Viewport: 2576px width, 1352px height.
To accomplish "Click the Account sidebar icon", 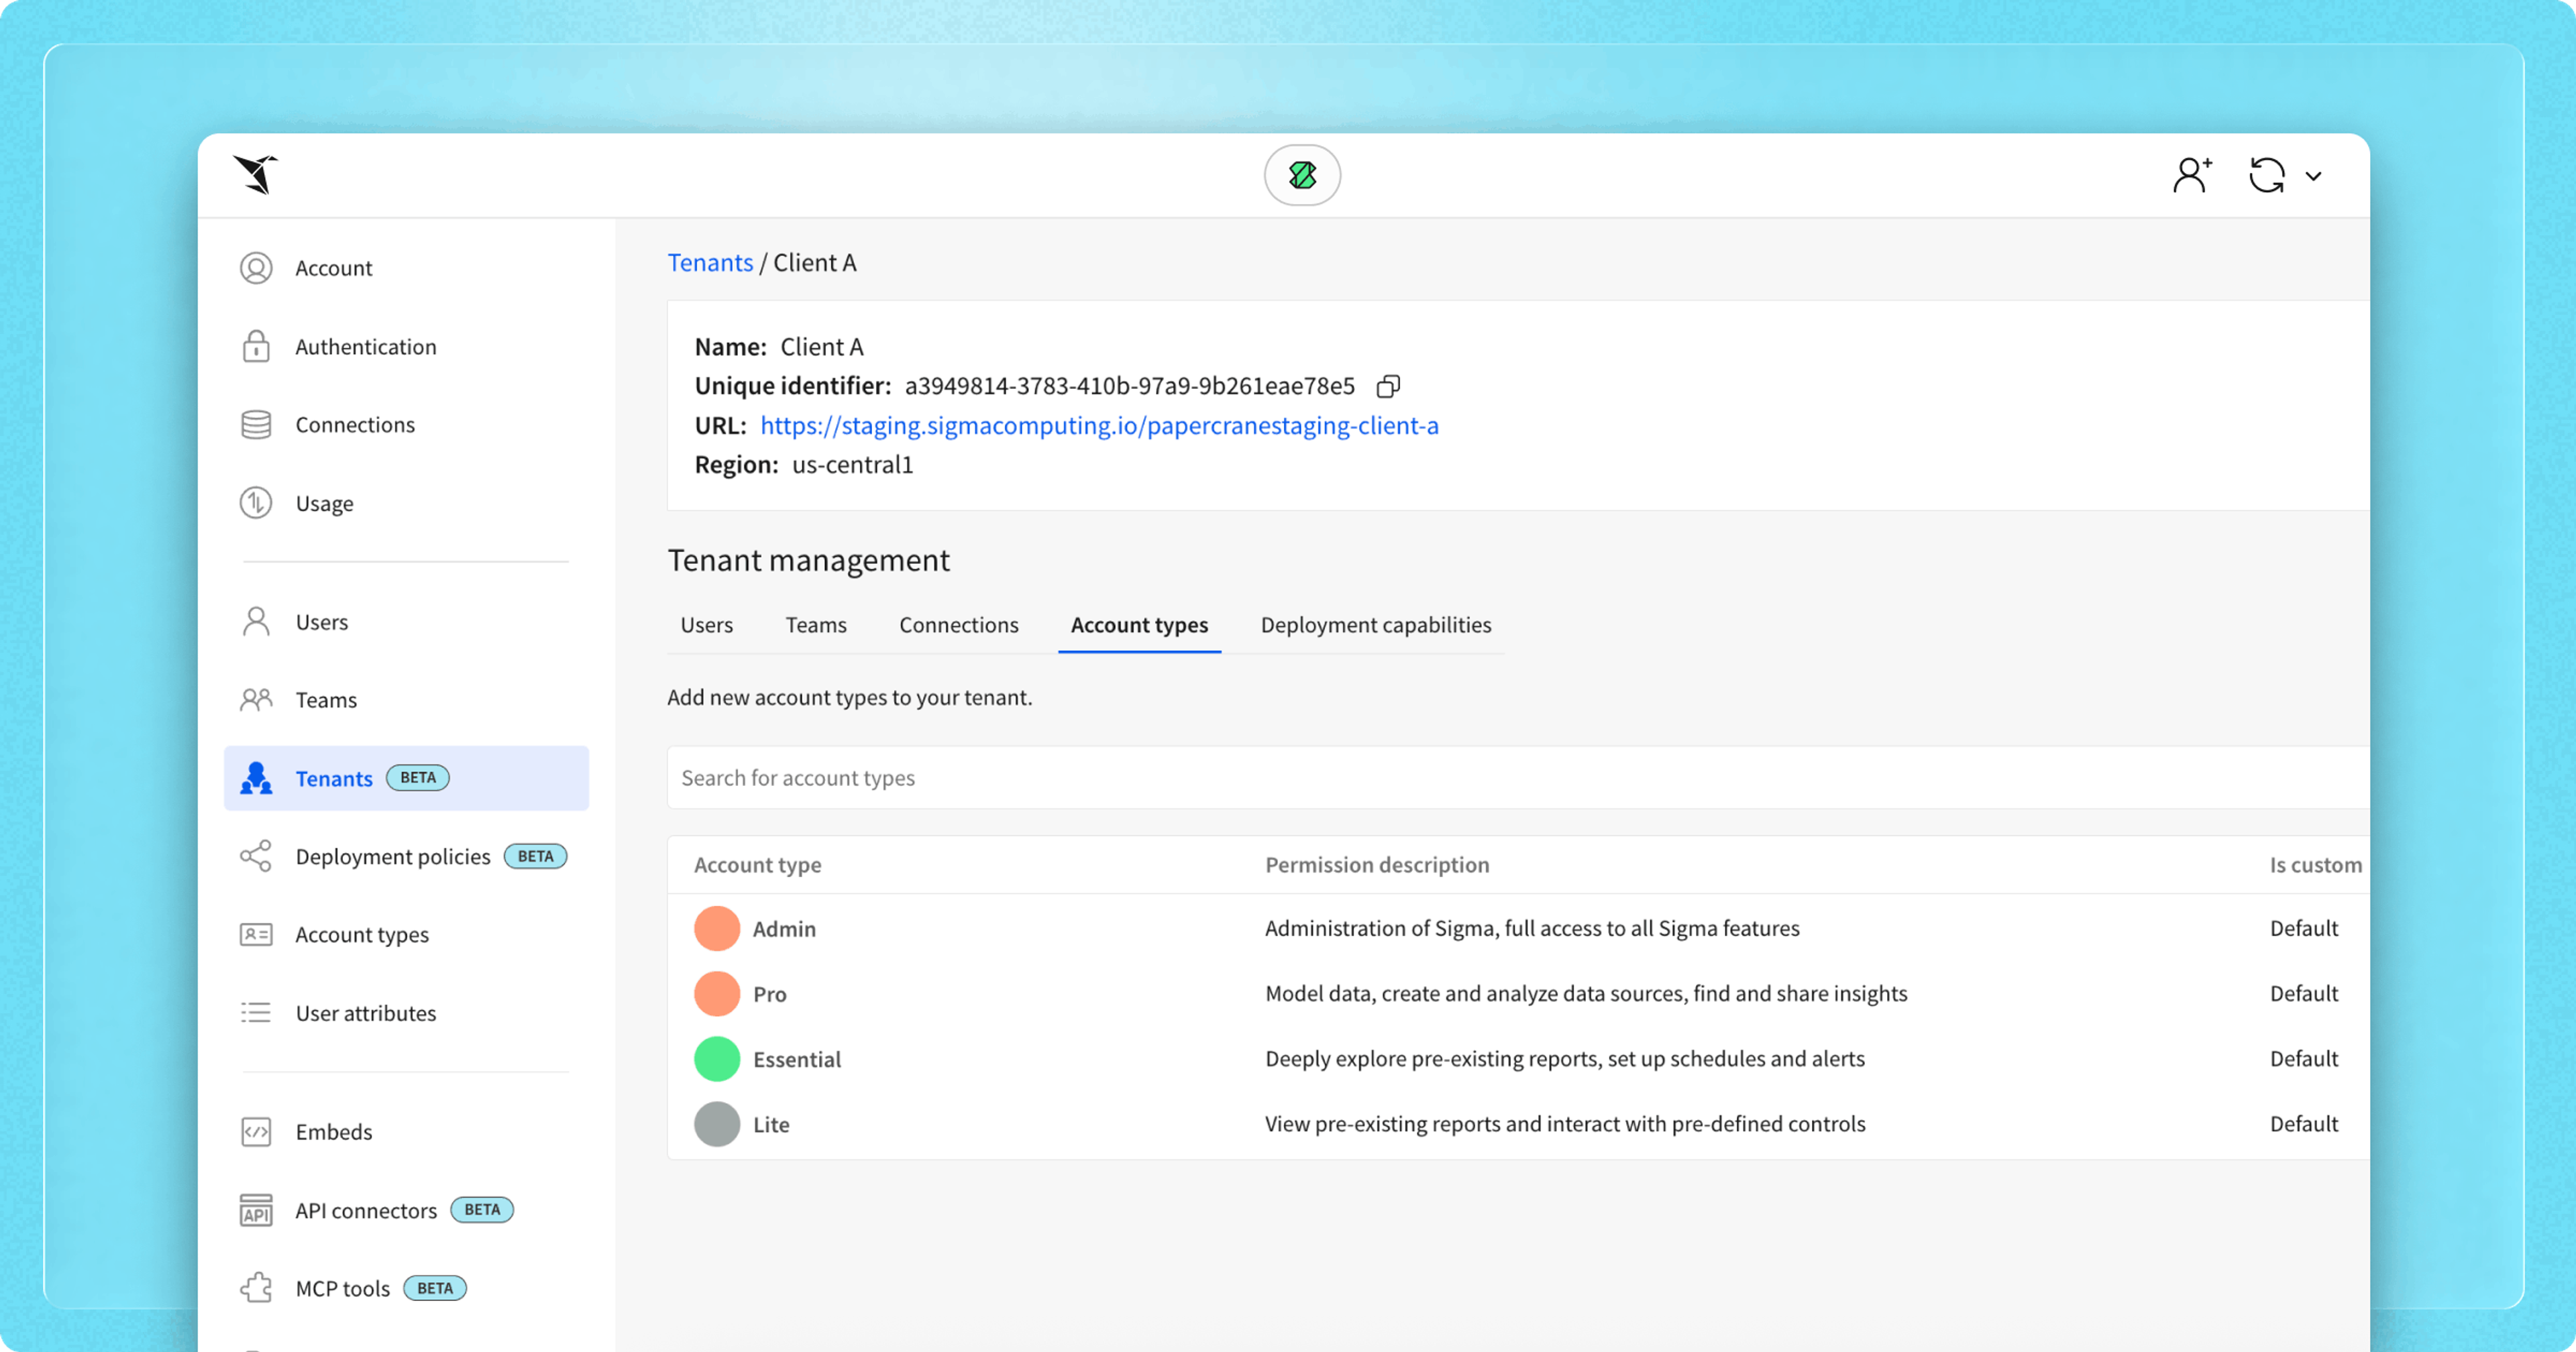I will pos(256,268).
